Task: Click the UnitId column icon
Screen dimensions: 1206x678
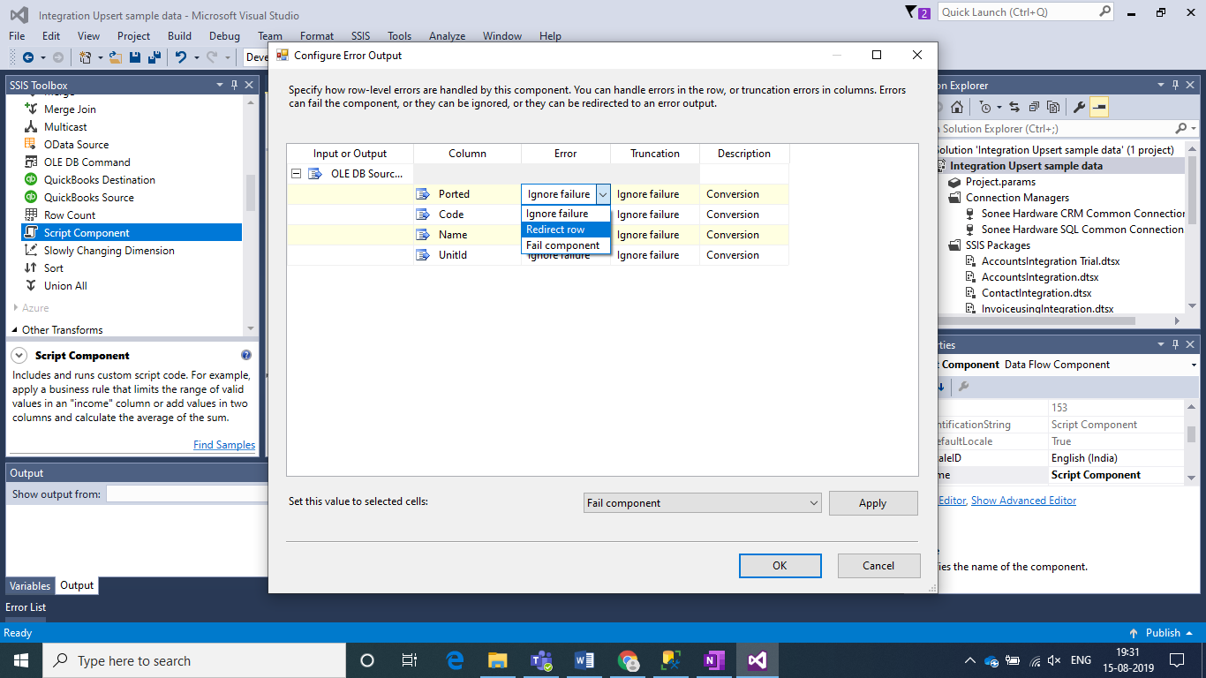Action: 423,255
